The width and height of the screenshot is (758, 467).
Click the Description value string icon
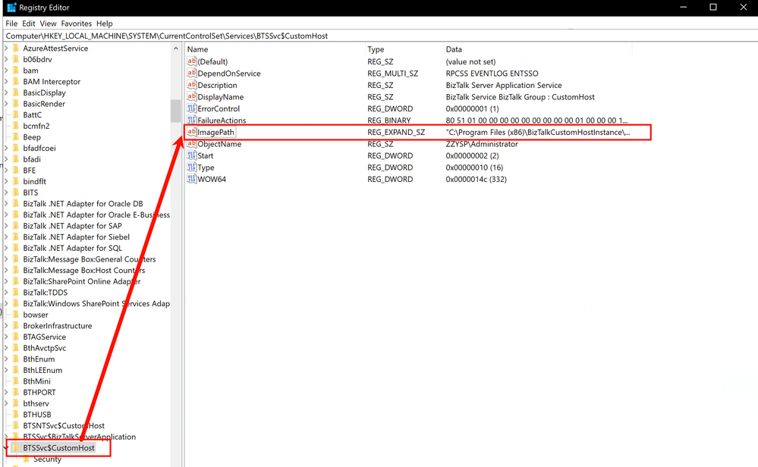coord(191,85)
